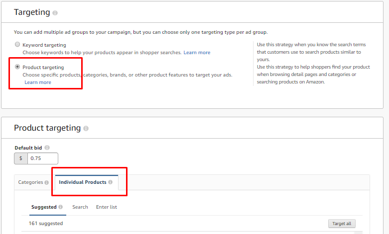Open the Enter list sub-tab
Viewport: 389px width, 234px height.
107,207
